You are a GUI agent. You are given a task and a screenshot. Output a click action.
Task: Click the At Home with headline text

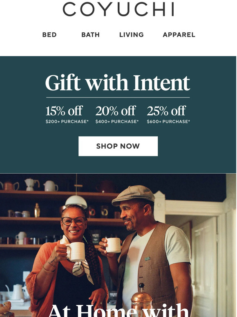pyautogui.click(x=118, y=311)
